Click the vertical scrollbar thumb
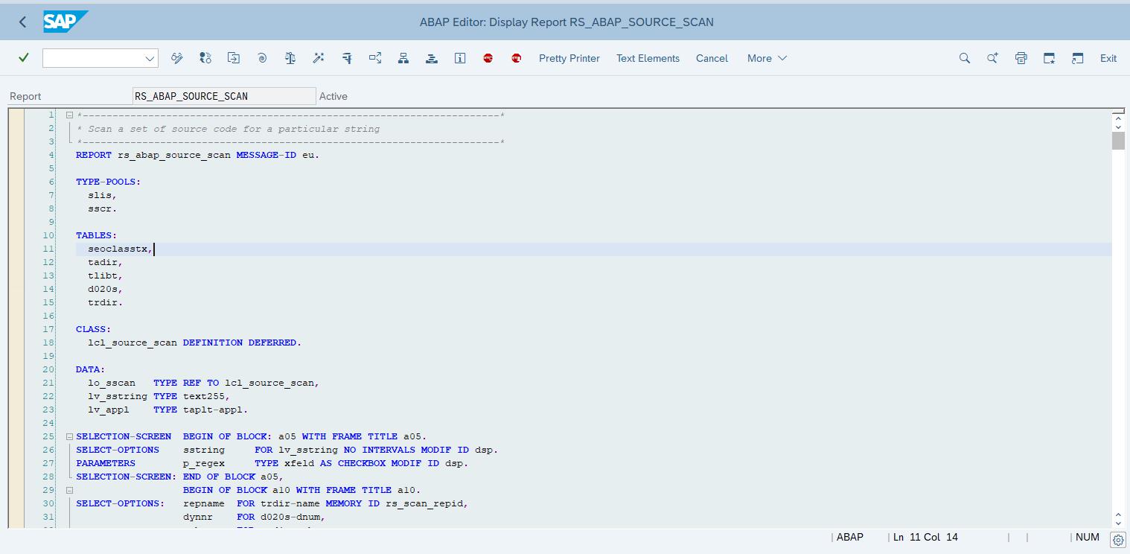Screen dimensions: 1130x554 pos(1118,141)
